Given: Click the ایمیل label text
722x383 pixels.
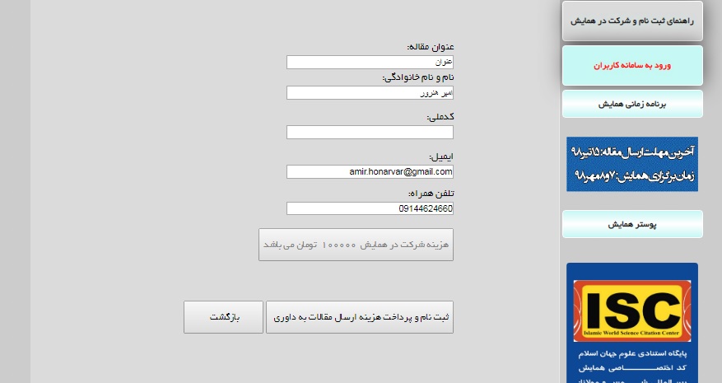Looking at the screenshot, I should [x=441, y=156].
